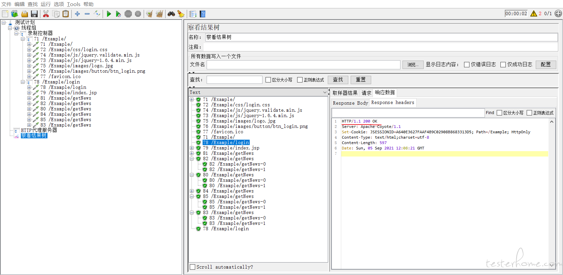Click the 名称 field with 察看结果树

[x=381, y=37]
